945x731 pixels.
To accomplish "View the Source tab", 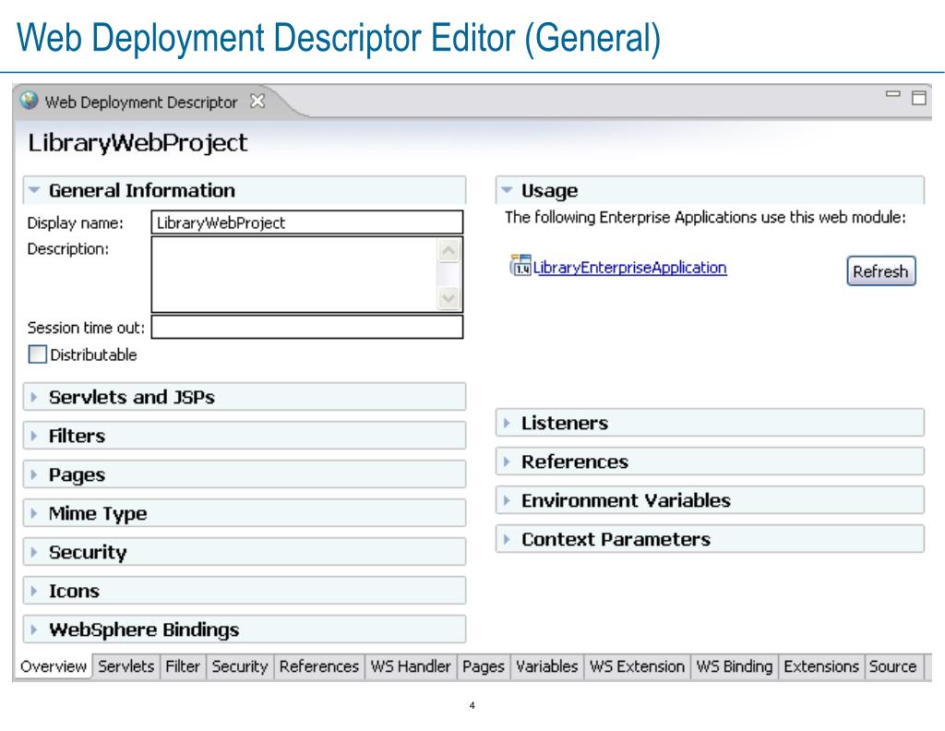I will 892,666.
